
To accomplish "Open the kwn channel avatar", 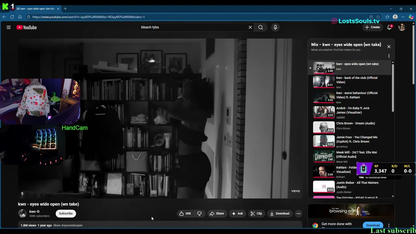I will tap(22, 214).
